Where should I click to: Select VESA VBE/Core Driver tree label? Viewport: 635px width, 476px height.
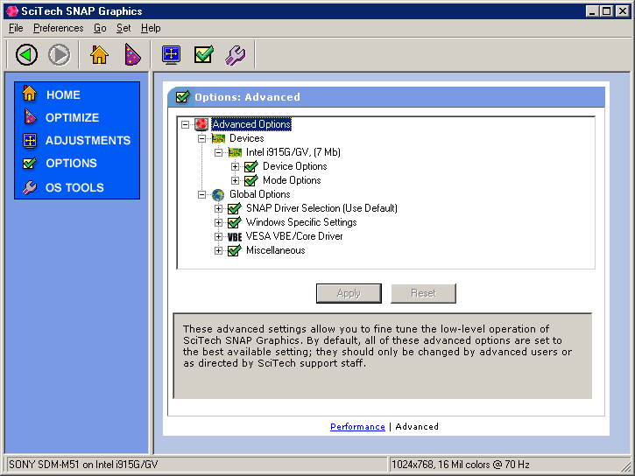[x=294, y=236]
